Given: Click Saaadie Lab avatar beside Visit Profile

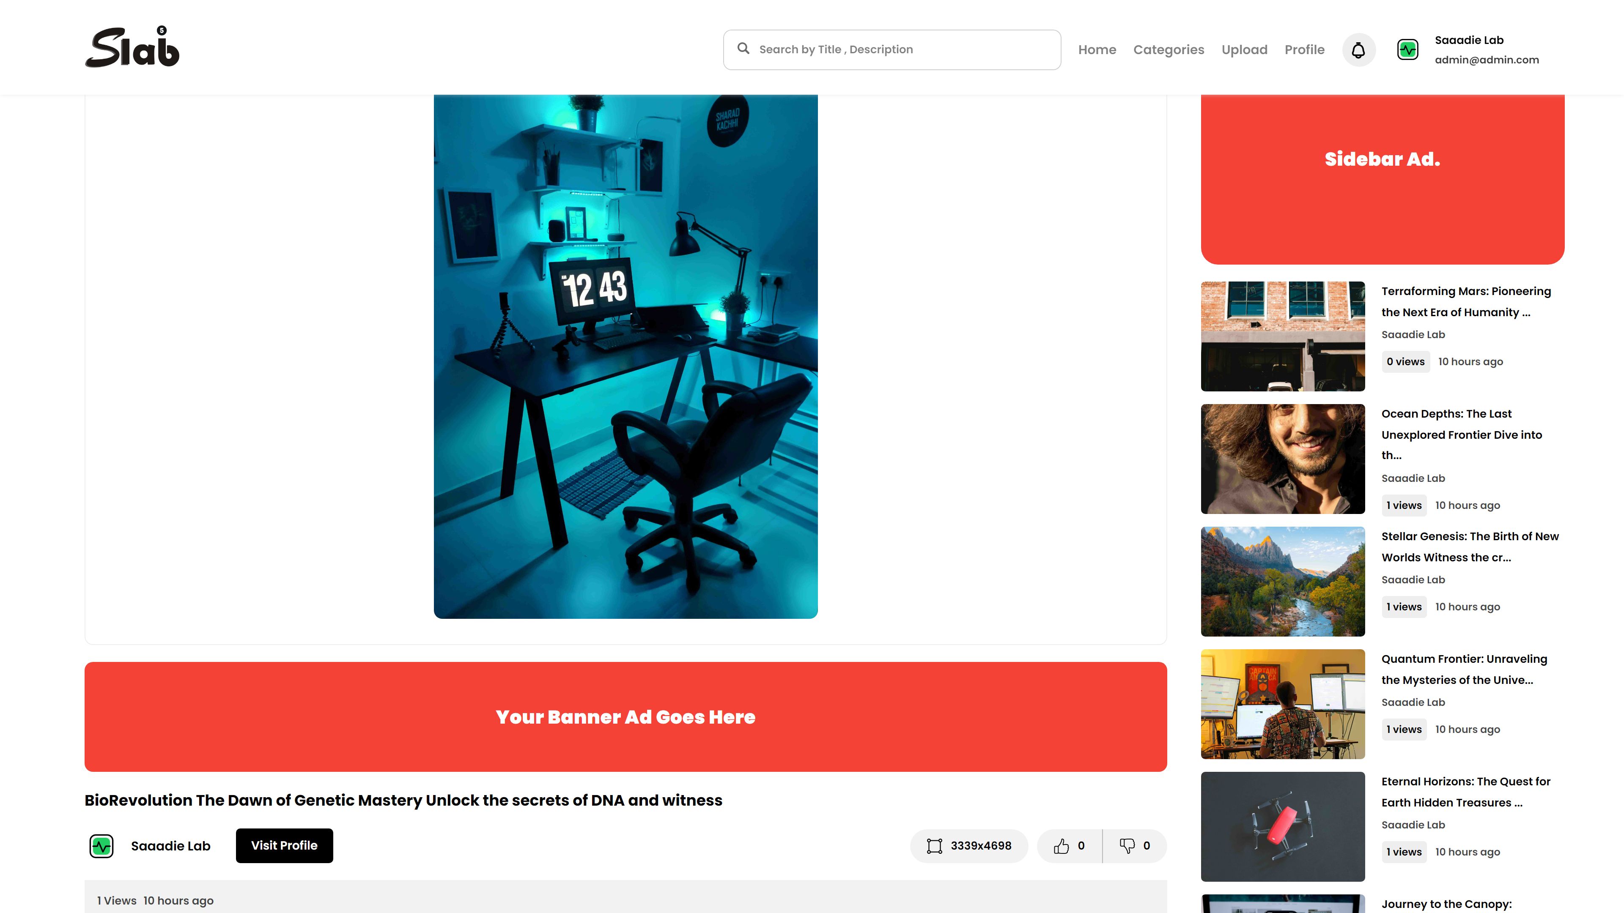Looking at the screenshot, I should click(x=101, y=845).
